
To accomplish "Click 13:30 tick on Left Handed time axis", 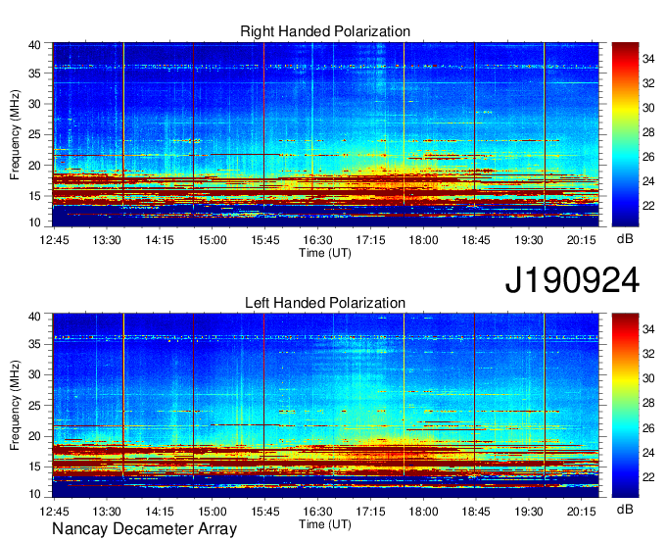I will click(107, 512).
